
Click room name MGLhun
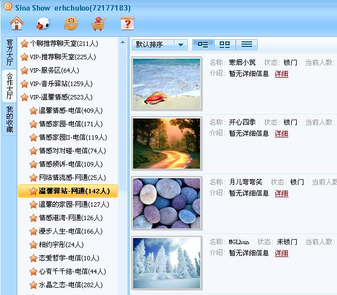tap(239, 242)
